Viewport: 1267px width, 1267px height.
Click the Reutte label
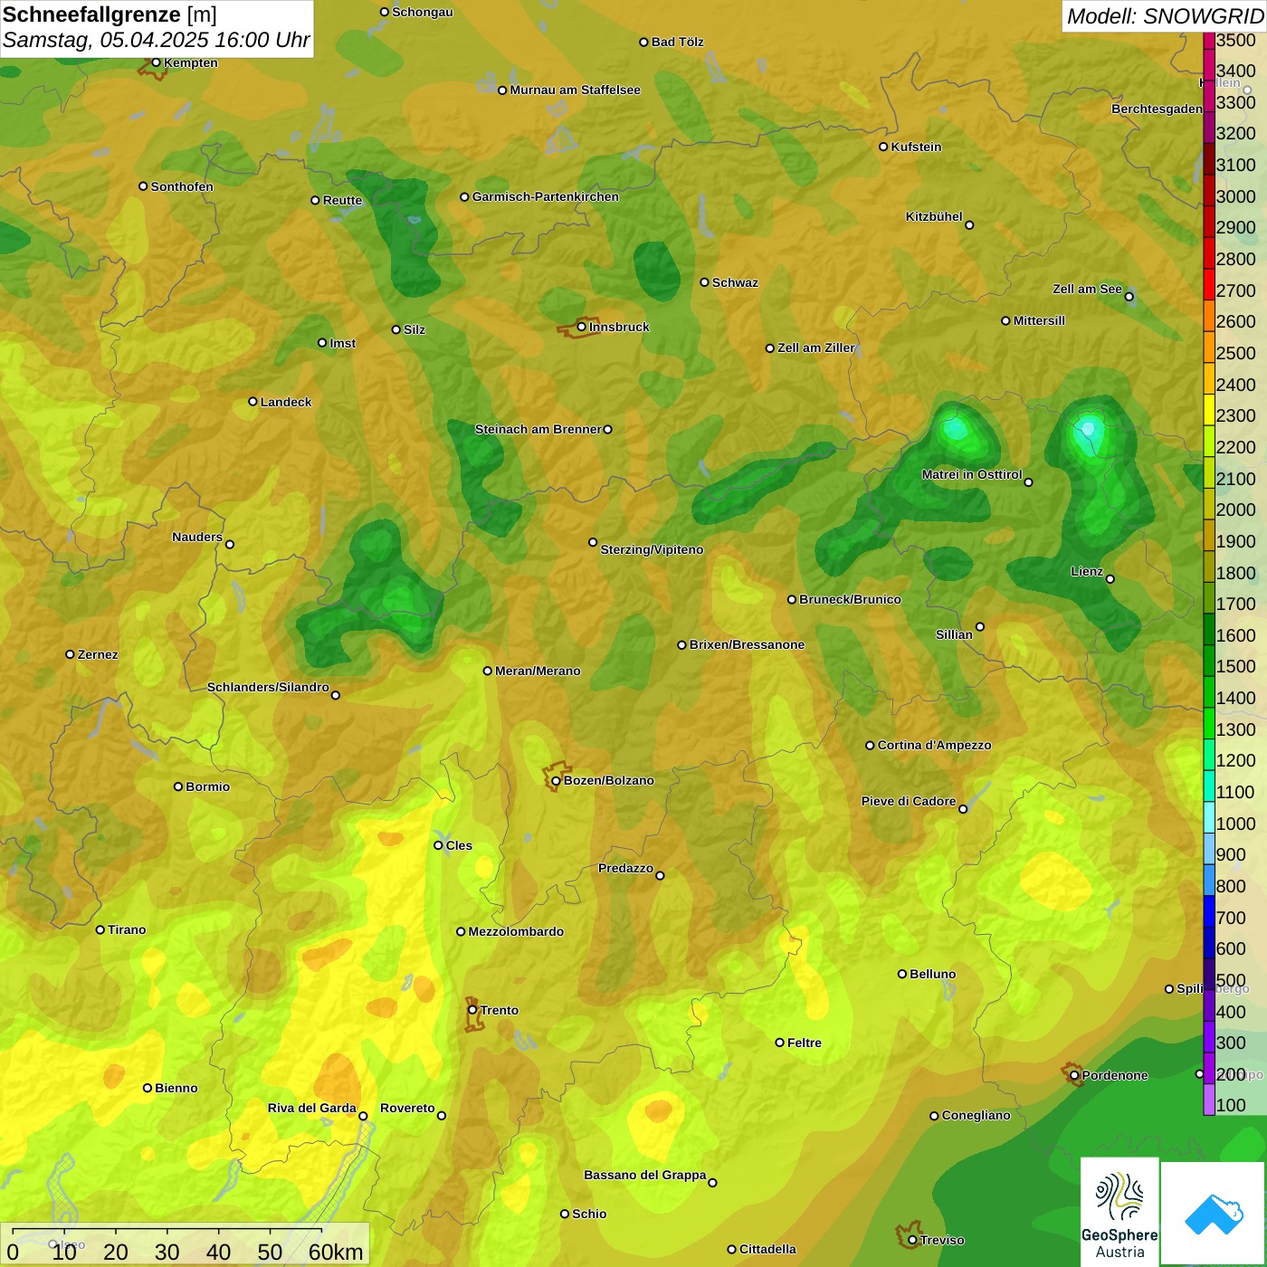342,200
